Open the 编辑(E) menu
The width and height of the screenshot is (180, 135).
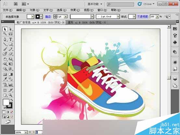click(21, 10)
